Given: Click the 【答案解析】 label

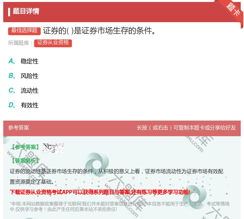Looking at the screenshot, I should click(25, 161).
